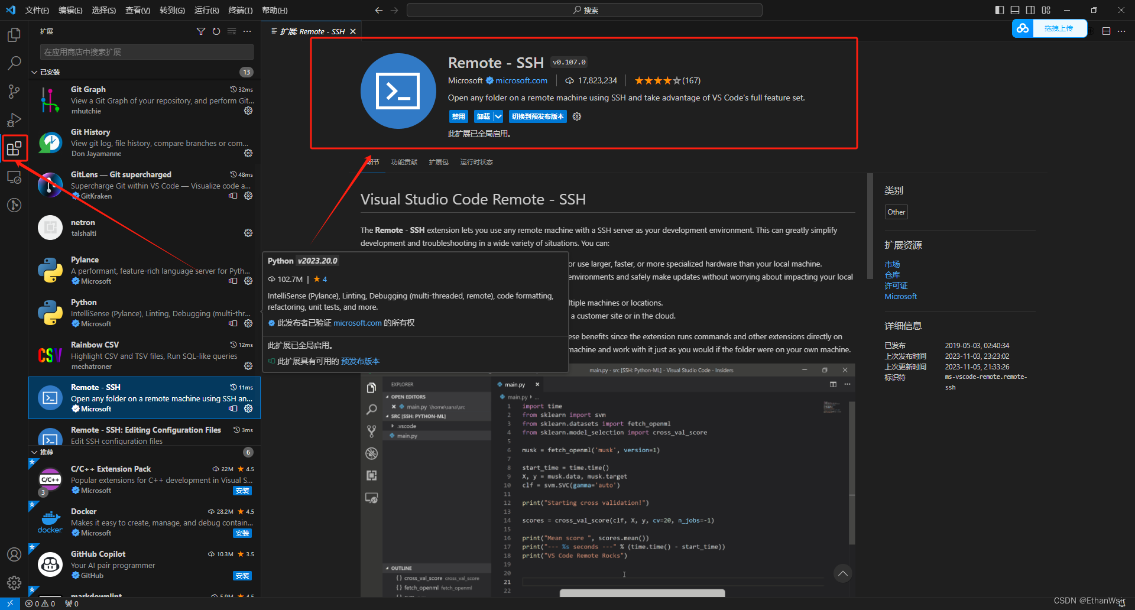Open the Accounts menu icon
The width and height of the screenshot is (1135, 610).
[x=14, y=554]
